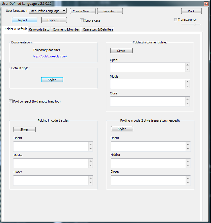Click Styler in Folding in code 1 style
Screen dimensions: 211x223
click(24, 129)
